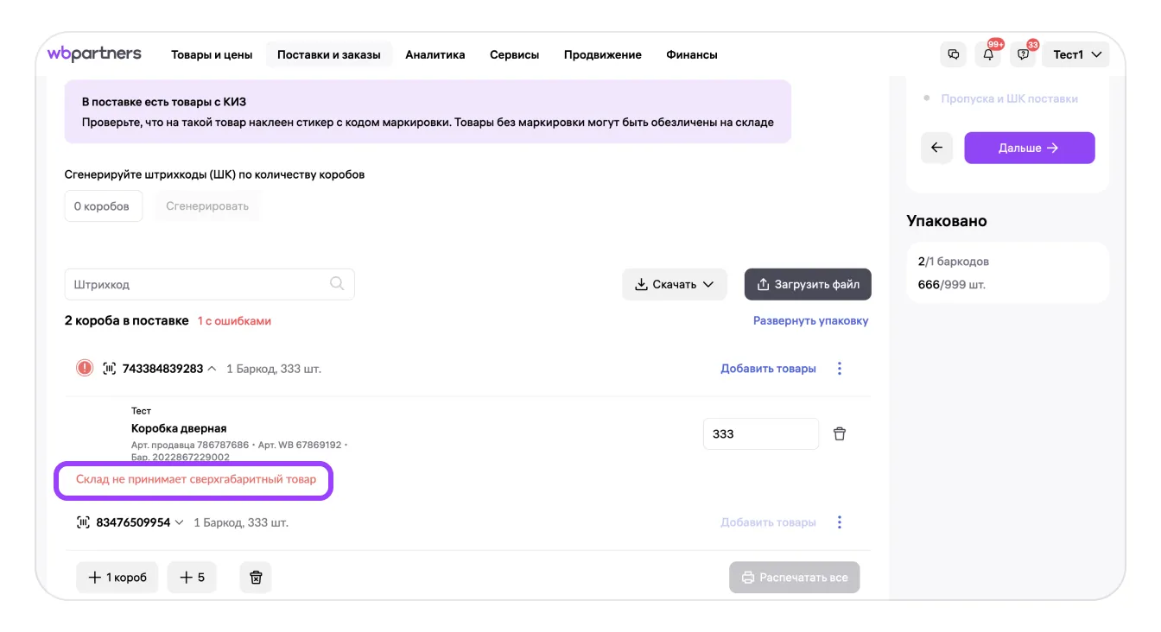
Task: Click the red error icon on first box
Action: coord(85,369)
